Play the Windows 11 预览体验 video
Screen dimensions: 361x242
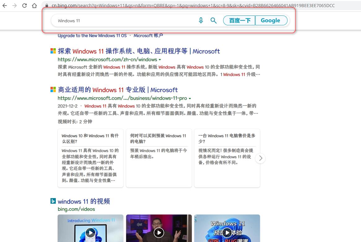point(227,232)
